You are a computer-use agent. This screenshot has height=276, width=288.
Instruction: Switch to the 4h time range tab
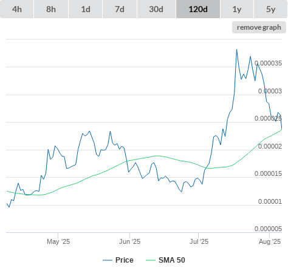(x=17, y=9)
